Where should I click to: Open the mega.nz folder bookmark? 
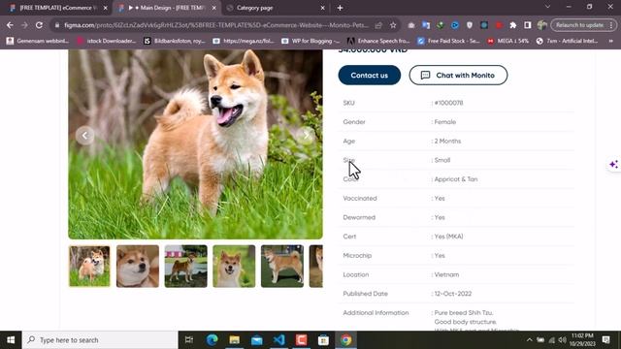244,41
